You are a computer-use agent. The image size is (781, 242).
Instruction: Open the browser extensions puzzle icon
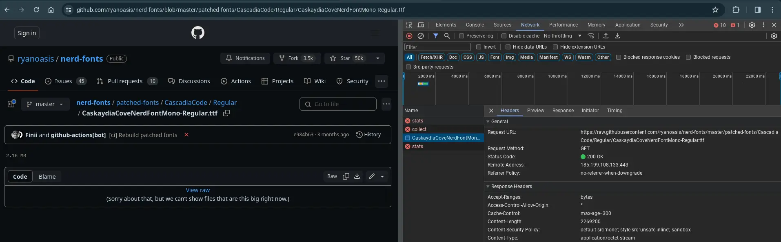[736, 10]
